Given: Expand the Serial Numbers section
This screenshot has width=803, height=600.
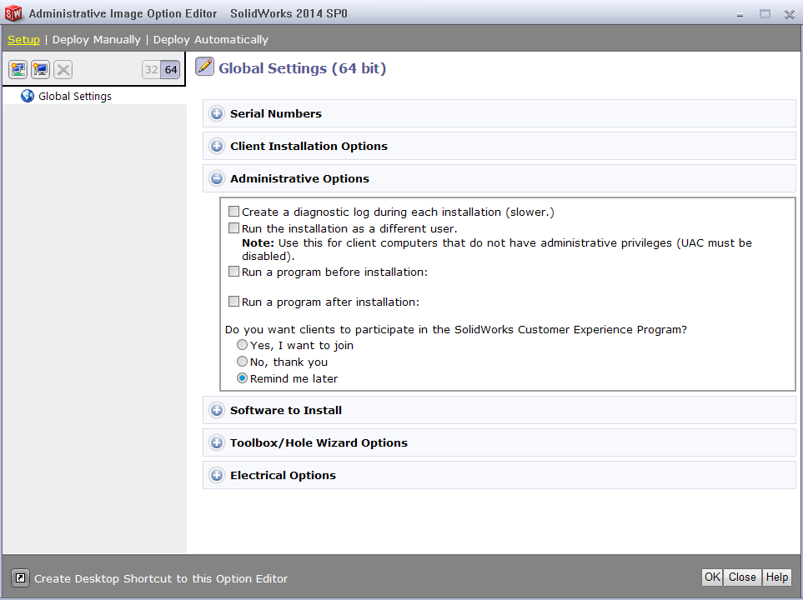Looking at the screenshot, I should point(217,113).
